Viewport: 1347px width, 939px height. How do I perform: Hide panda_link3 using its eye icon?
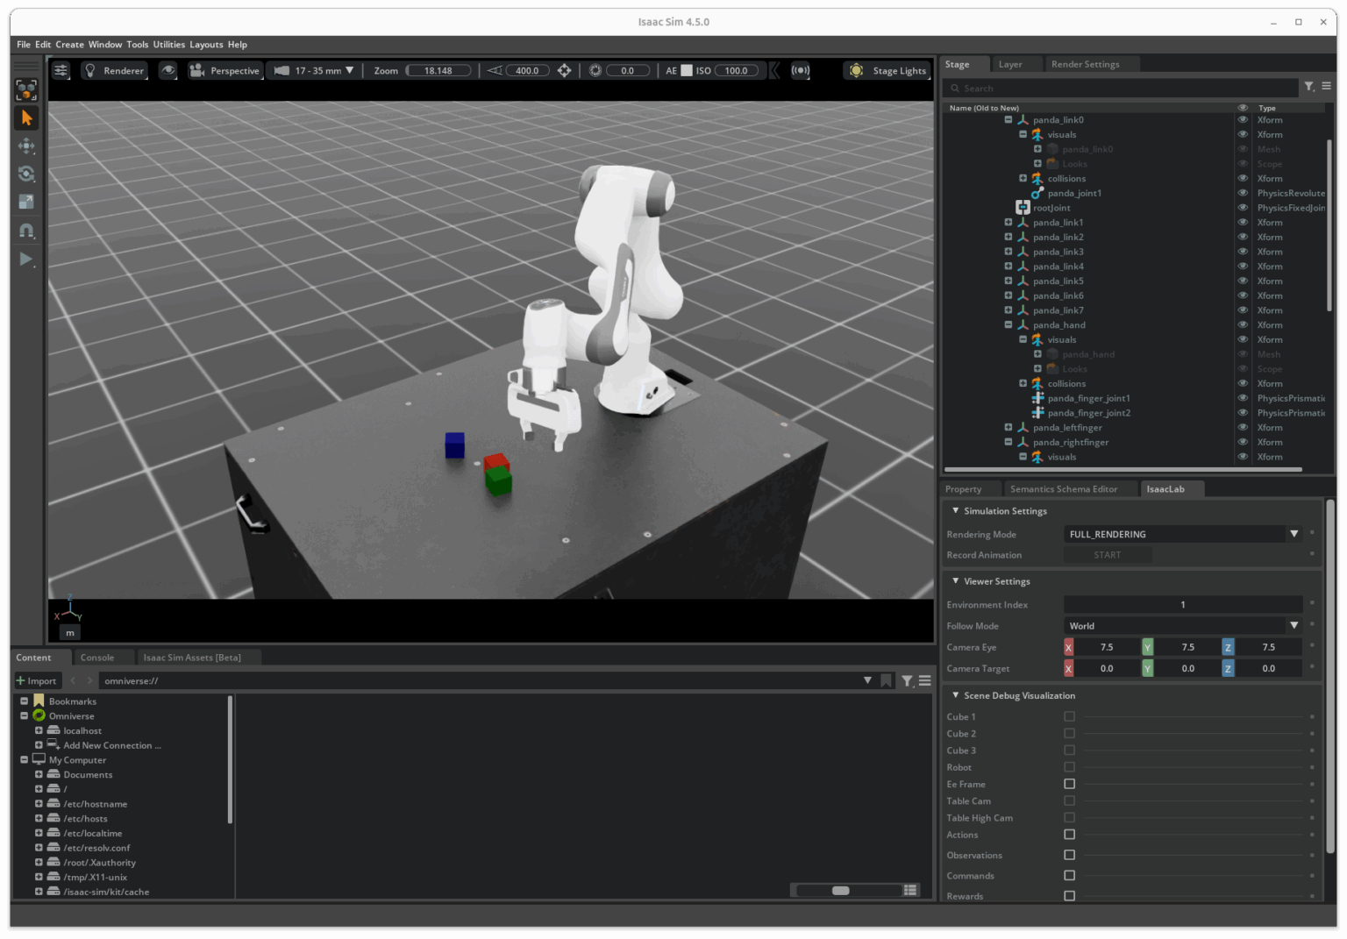1242,252
